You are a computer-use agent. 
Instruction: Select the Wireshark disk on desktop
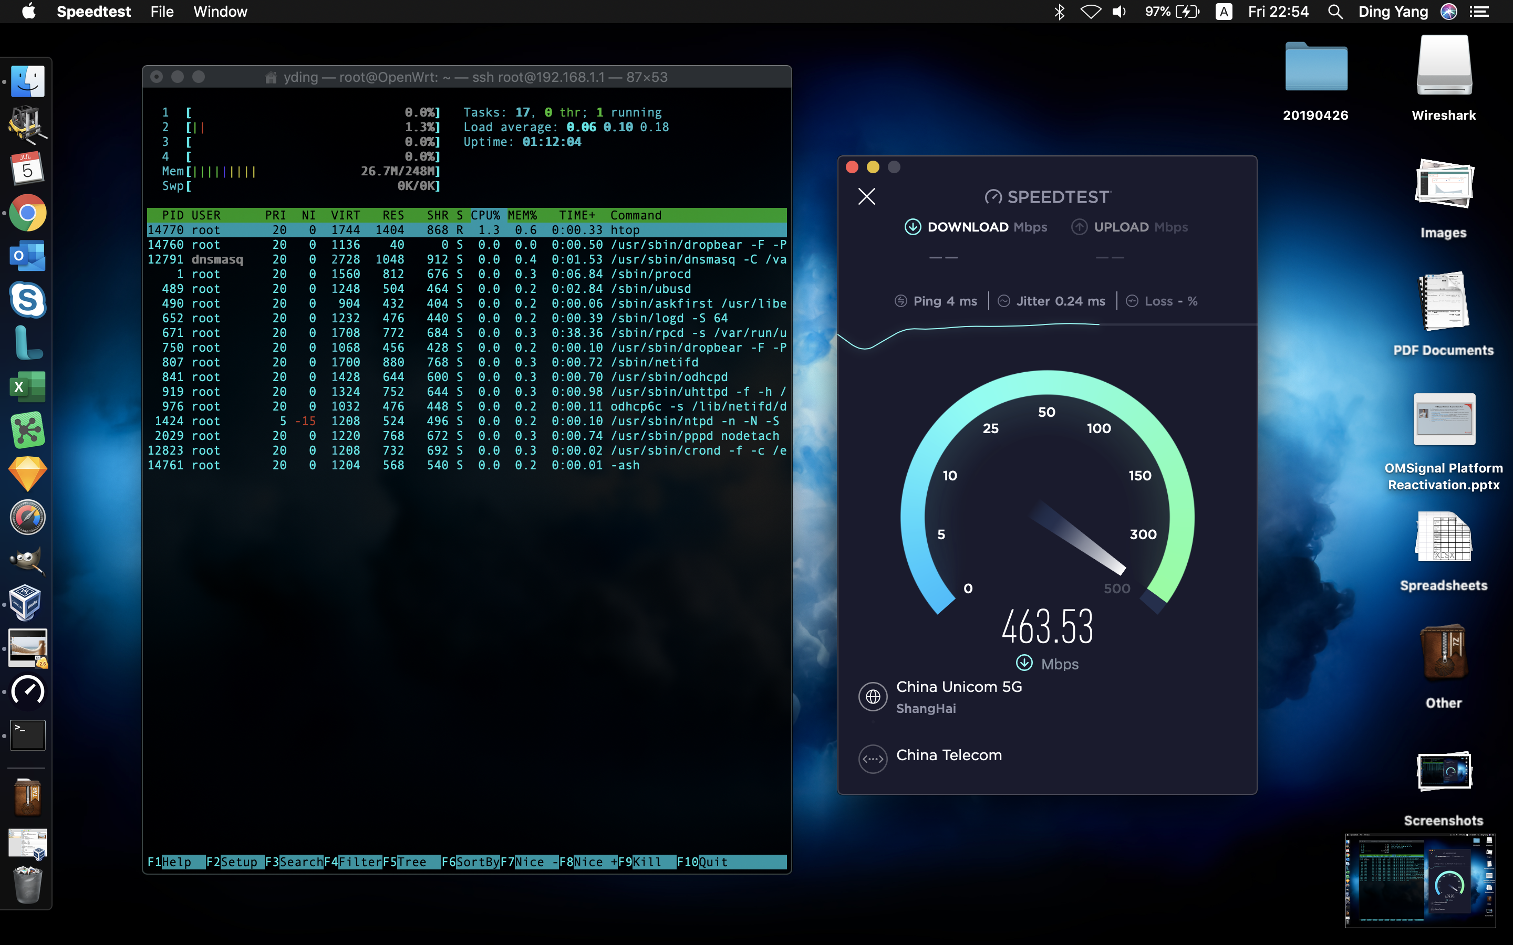click(x=1444, y=78)
